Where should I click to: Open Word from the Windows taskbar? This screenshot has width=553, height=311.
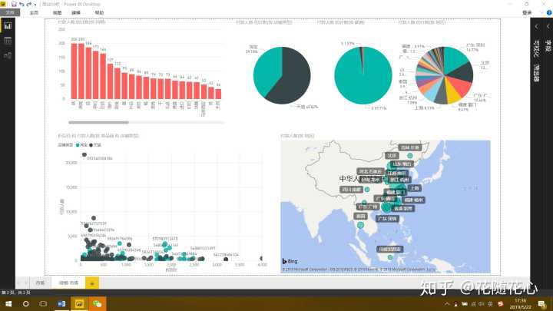tap(63, 303)
